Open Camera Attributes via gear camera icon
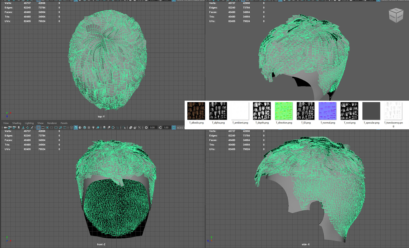 [14, 127]
